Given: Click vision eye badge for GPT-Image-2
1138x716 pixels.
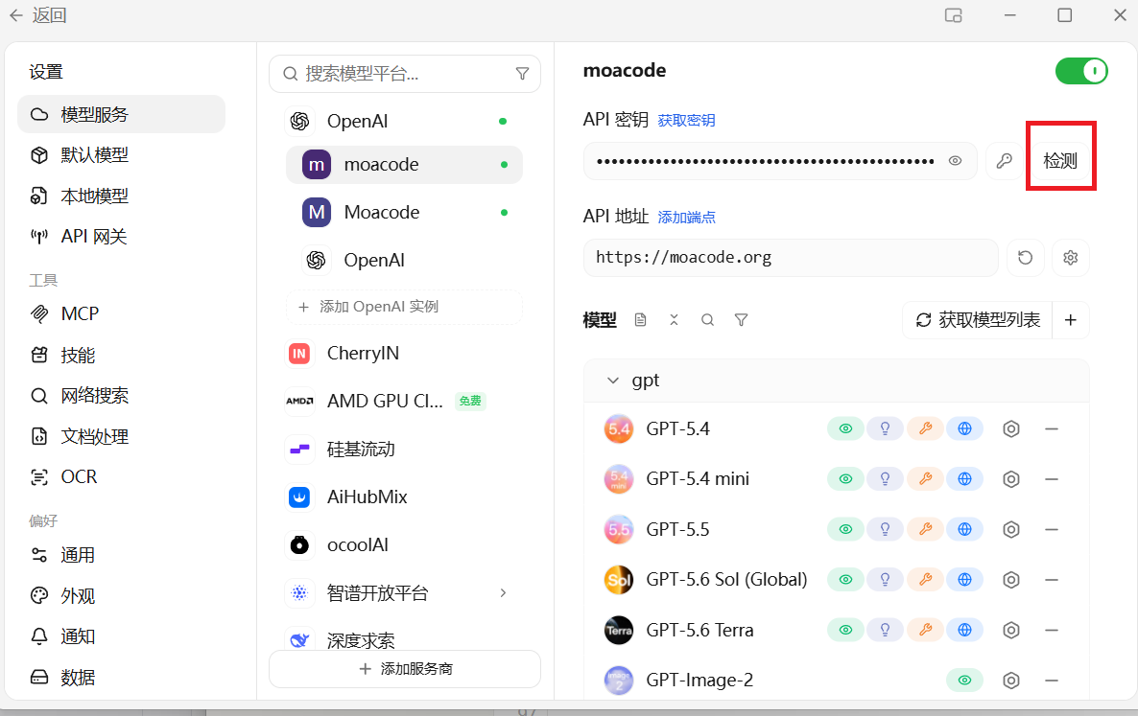Looking at the screenshot, I should [964, 680].
